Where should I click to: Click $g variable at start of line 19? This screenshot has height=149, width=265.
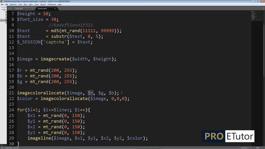pos(19,82)
